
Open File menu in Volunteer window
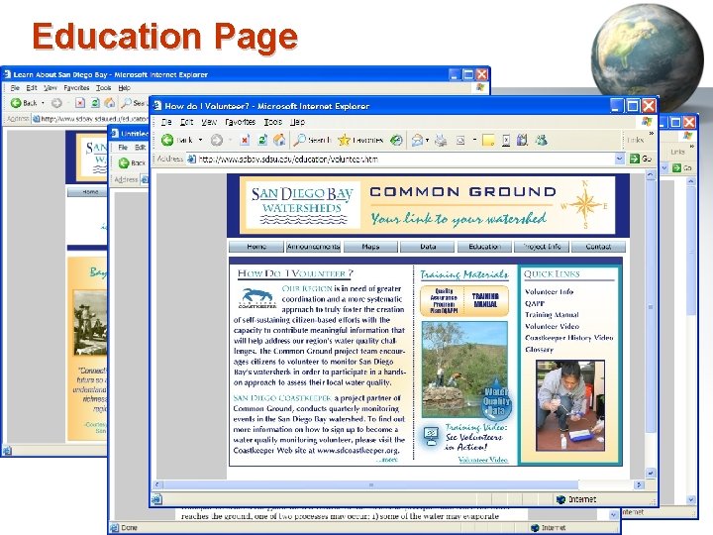pos(166,122)
